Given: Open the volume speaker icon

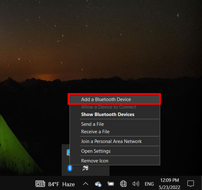Looking at the screenshot, I should coord(136,184).
